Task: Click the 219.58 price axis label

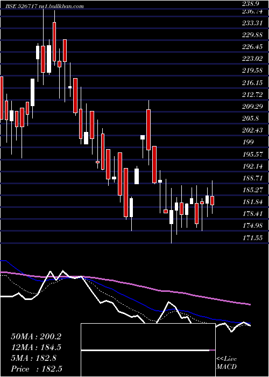Action: (x=252, y=71)
